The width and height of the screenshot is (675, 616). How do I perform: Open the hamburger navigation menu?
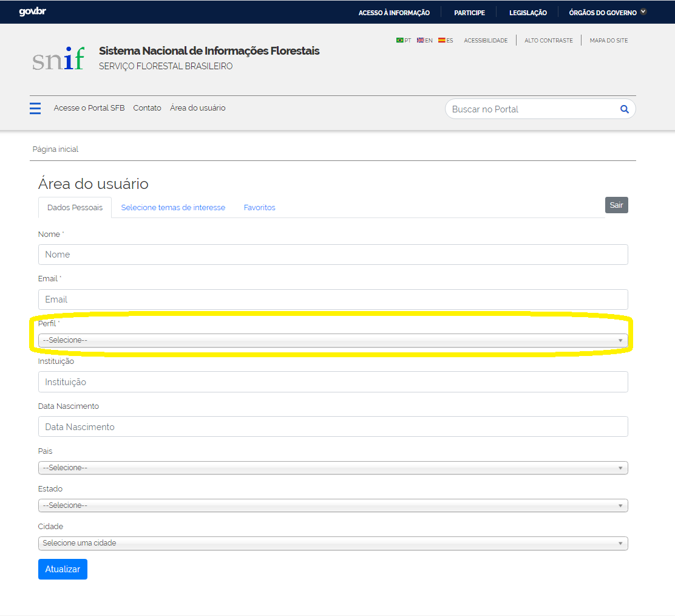(35, 108)
